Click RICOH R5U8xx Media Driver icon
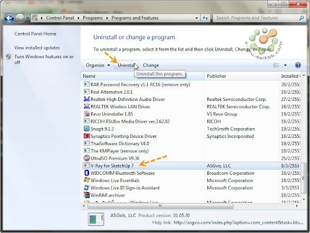The image size is (310, 233). (87, 121)
